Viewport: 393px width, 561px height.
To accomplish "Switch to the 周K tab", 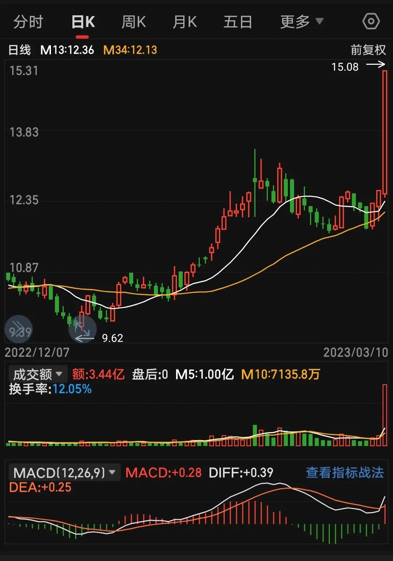I will click(x=134, y=22).
